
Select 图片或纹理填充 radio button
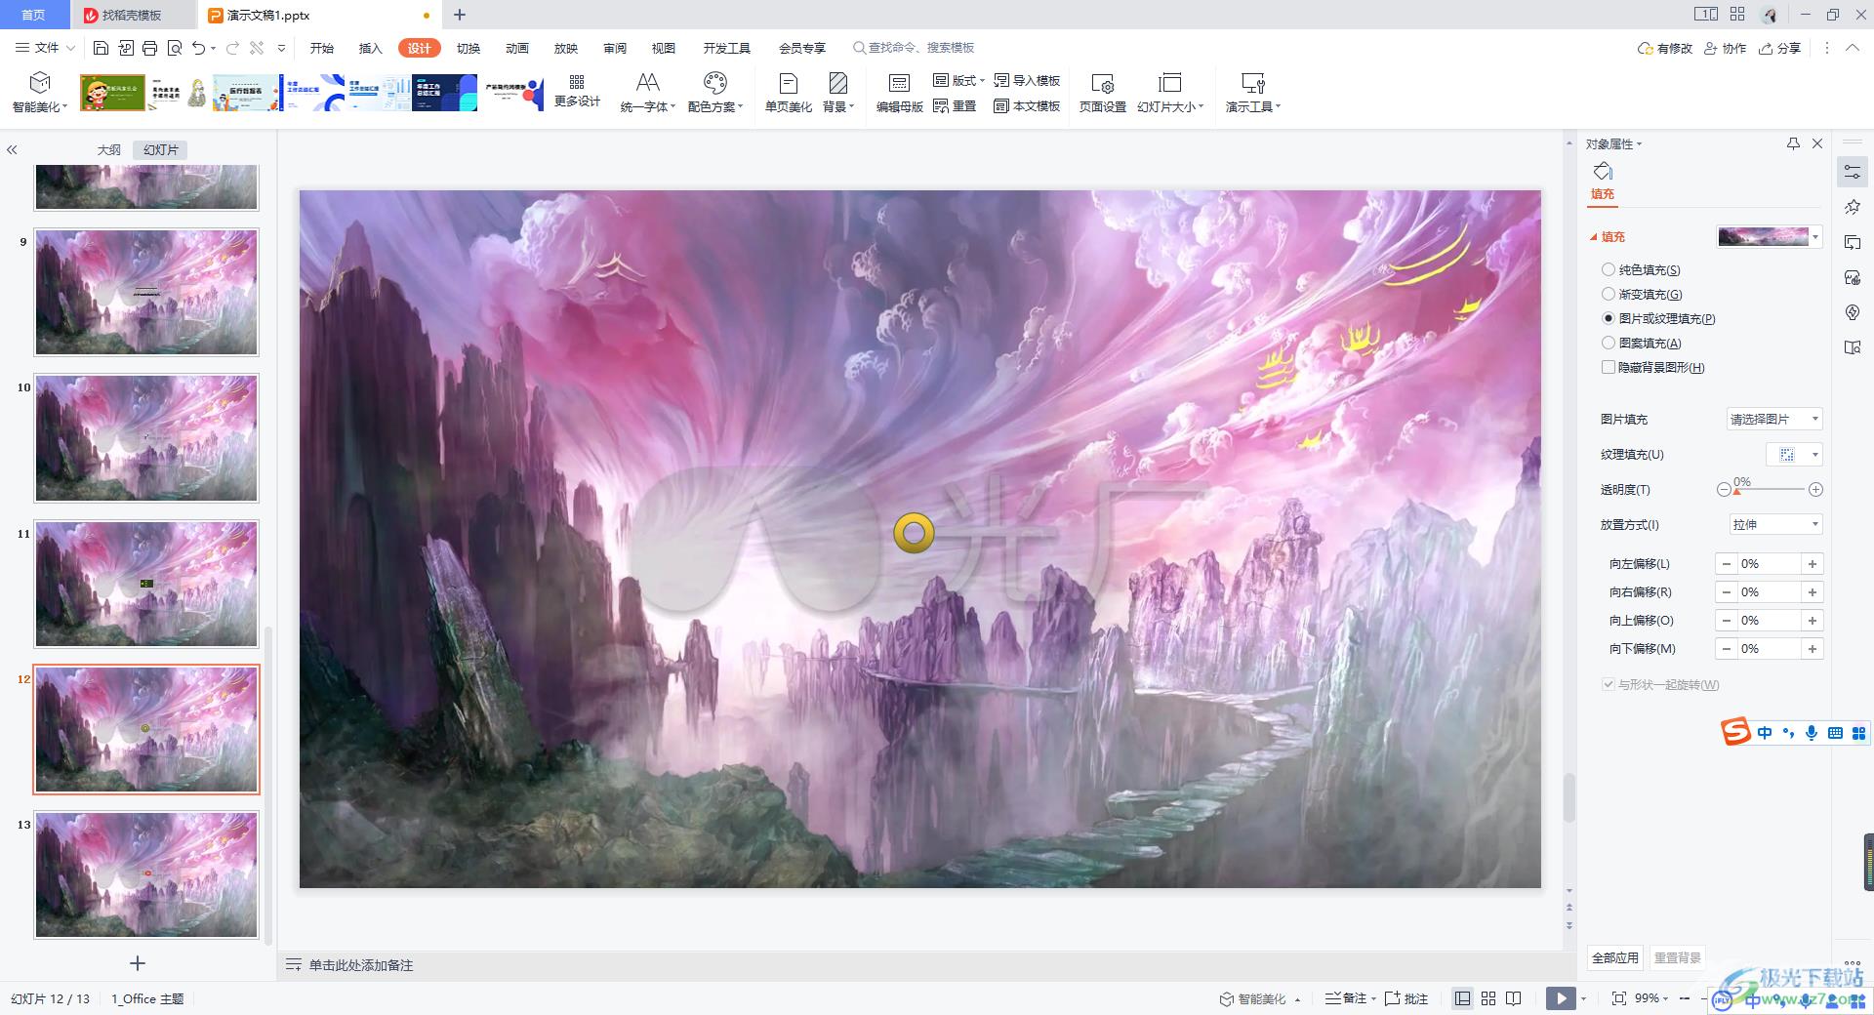(x=1609, y=318)
